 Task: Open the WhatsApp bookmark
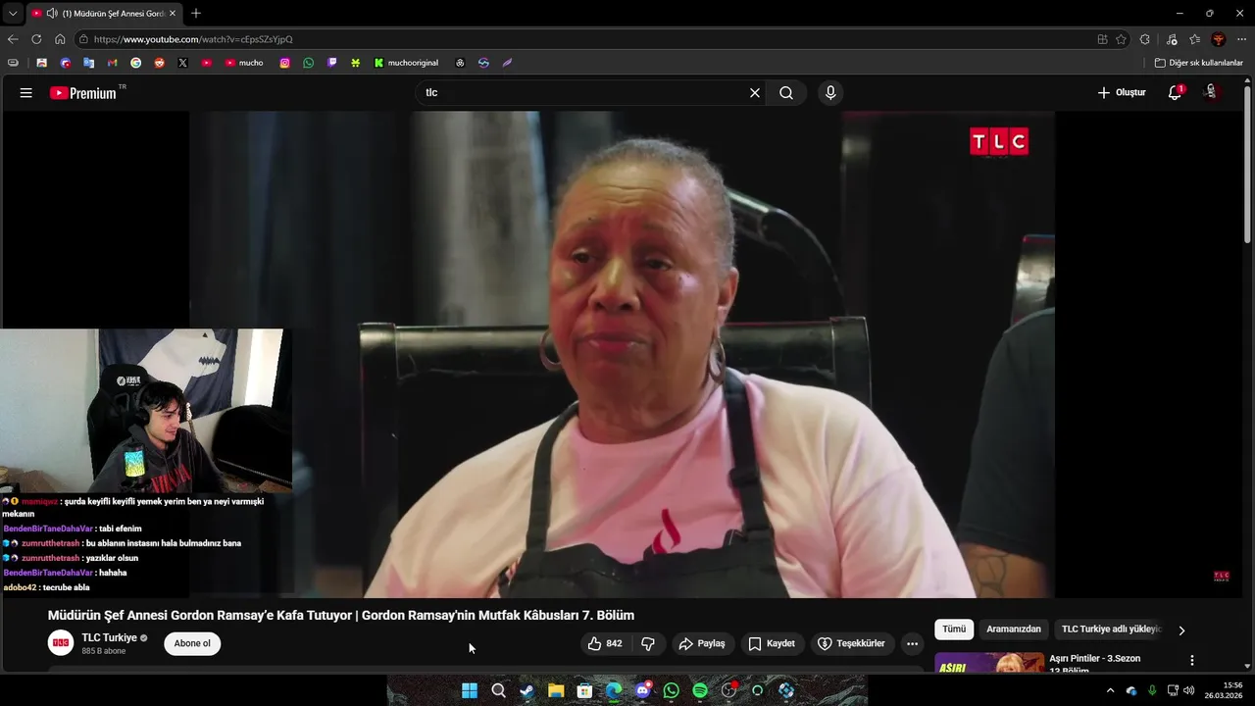click(309, 63)
